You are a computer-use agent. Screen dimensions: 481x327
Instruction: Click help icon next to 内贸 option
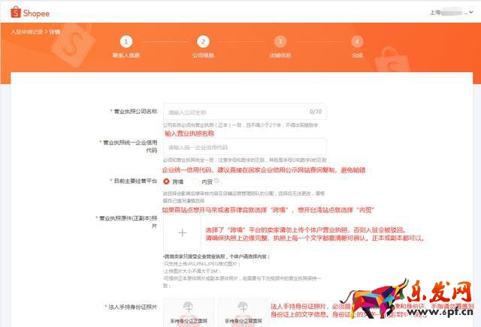coord(217,180)
